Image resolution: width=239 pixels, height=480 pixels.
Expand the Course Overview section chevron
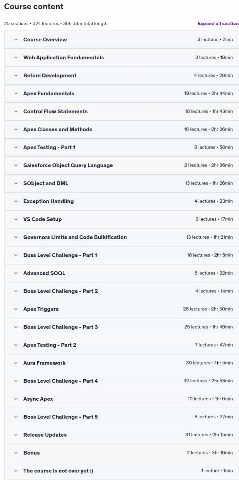[16, 40]
